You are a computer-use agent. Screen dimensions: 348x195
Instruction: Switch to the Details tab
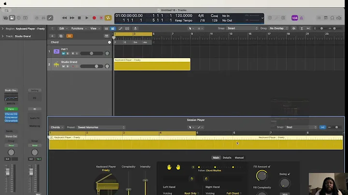(227, 158)
